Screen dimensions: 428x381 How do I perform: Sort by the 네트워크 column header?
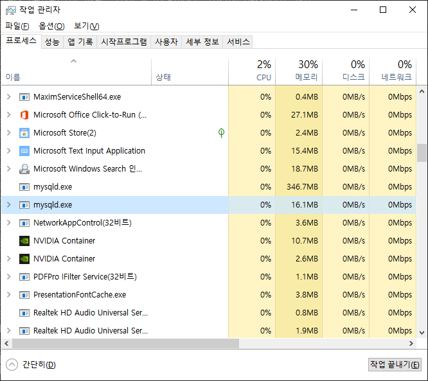click(393, 71)
